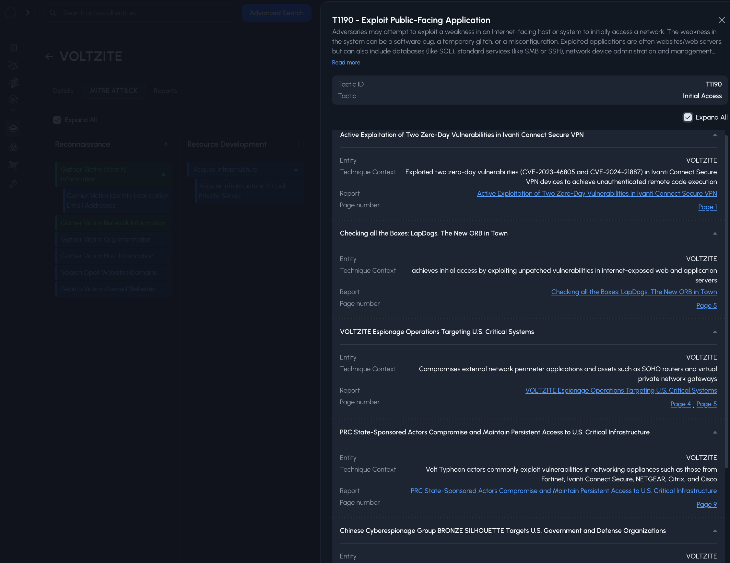Open the wrench tools icon in sidebar
The height and width of the screenshot is (563, 730).
(x=13, y=184)
